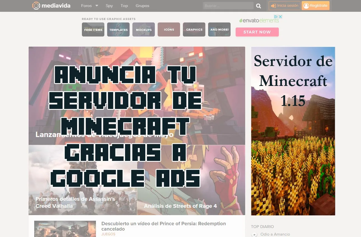Click the Prince of Persia article thumbnail
361x237 pixels.
(x=65, y=229)
